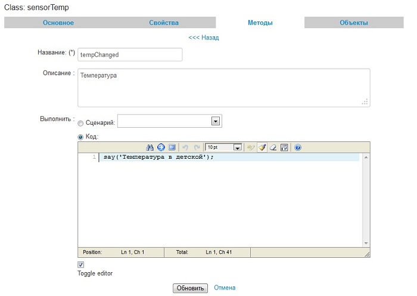This screenshot has width=417, height=296.
Task: Open editor help via question mark icon
Action: pyautogui.click(x=298, y=147)
